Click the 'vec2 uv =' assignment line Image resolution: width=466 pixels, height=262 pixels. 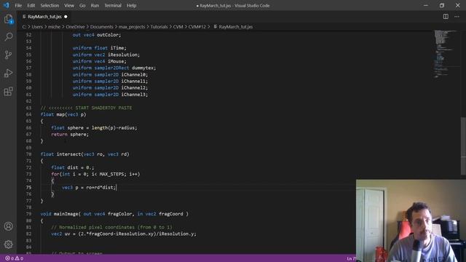[124, 234]
